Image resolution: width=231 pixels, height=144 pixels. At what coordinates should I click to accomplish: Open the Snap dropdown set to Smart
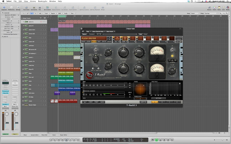click(195, 14)
